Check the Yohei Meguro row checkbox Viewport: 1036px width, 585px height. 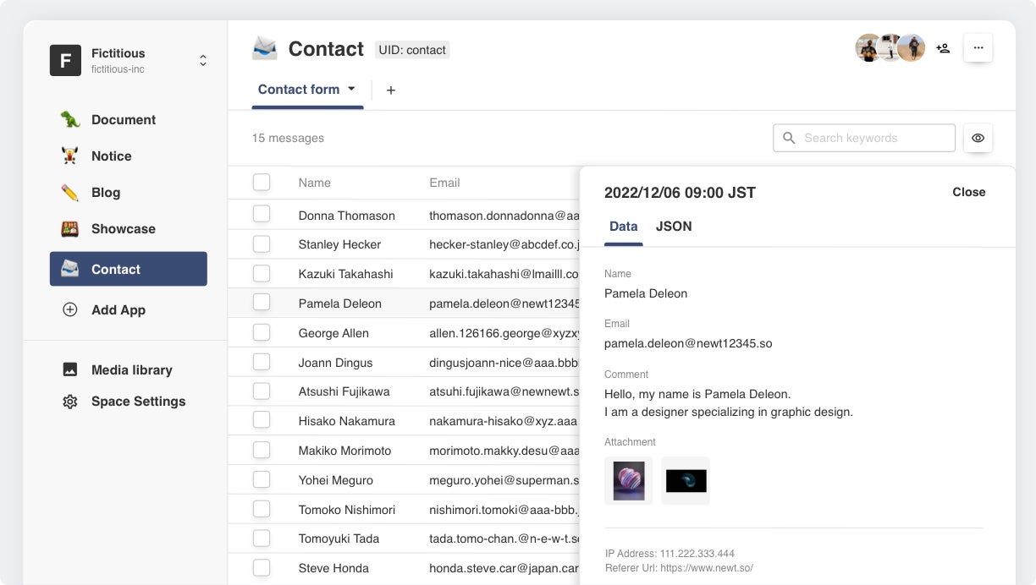coord(262,478)
